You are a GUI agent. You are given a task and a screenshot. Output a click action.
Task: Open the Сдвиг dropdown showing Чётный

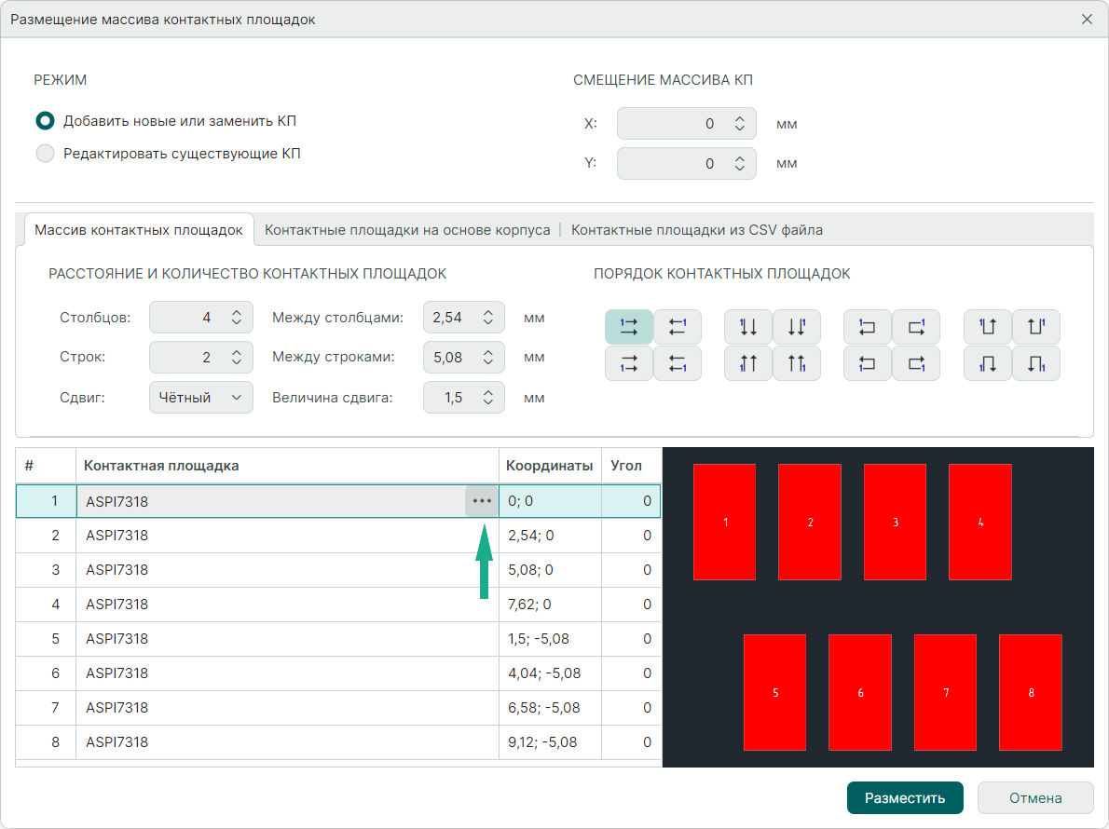[200, 398]
